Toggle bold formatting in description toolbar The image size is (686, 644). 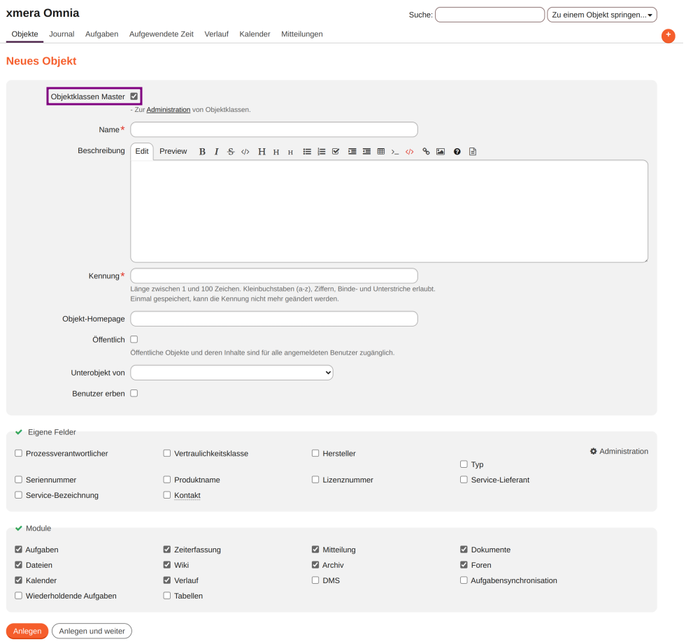(202, 152)
